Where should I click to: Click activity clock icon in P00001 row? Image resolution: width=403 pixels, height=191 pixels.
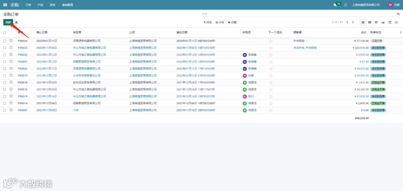click(271, 110)
